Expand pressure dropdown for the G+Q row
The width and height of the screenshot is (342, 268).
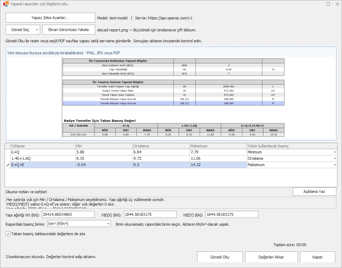tap(335, 152)
